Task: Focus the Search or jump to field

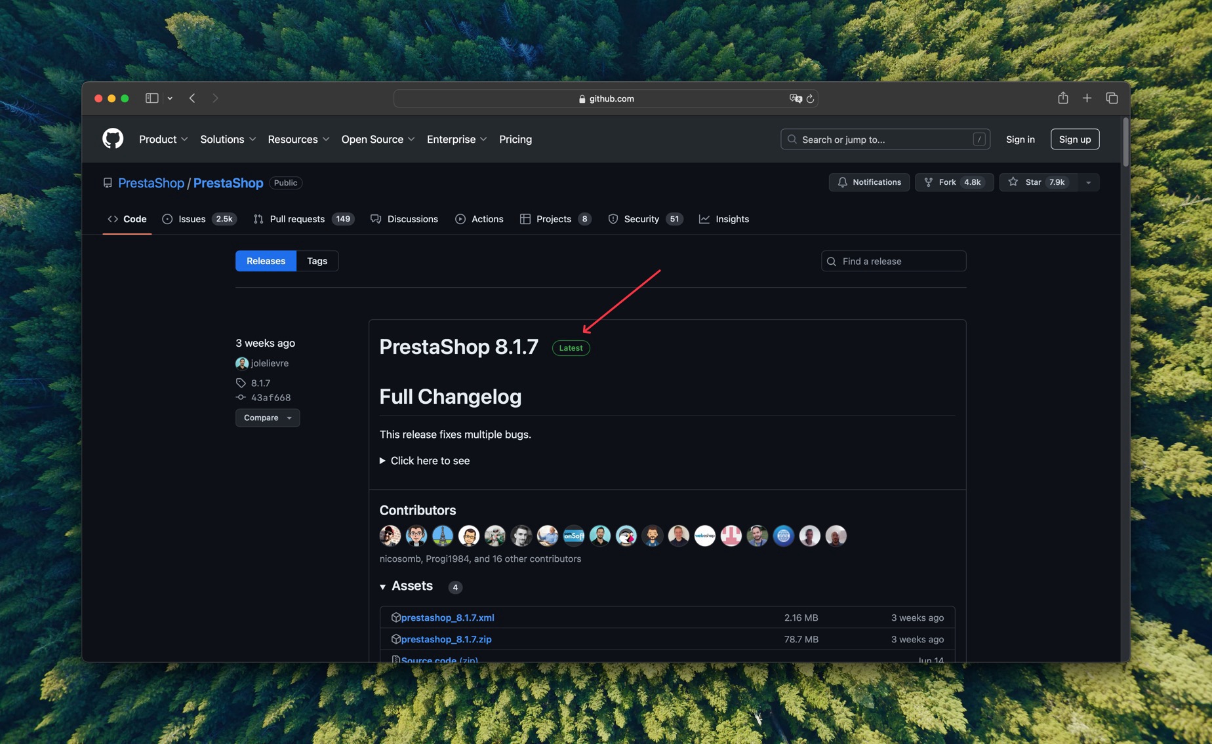Action: (x=885, y=139)
